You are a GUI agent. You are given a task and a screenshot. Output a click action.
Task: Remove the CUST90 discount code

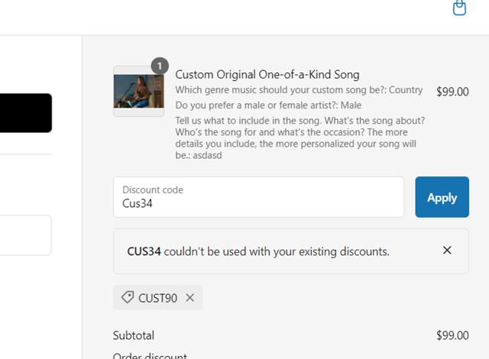coord(190,298)
